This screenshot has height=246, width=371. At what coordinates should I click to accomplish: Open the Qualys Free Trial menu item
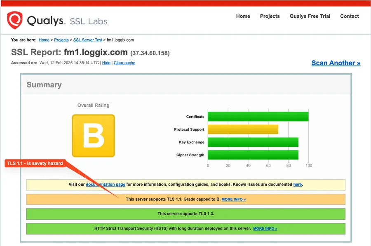(x=310, y=16)
